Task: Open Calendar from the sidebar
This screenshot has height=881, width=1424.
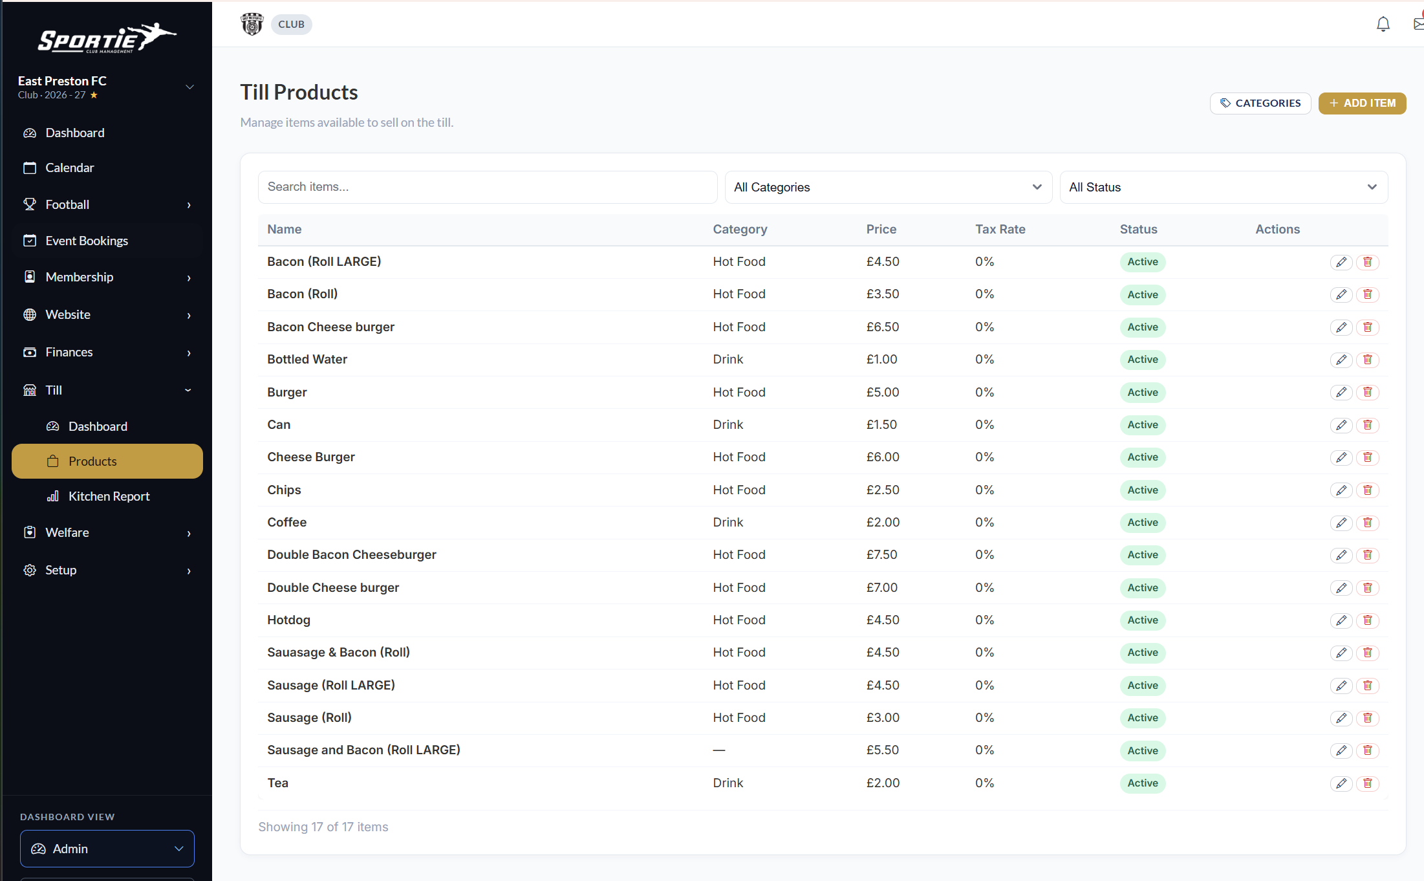Action: pos(107,168)
